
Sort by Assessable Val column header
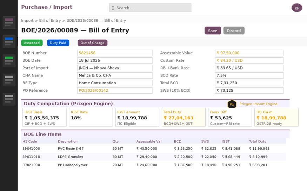(149, 141)
